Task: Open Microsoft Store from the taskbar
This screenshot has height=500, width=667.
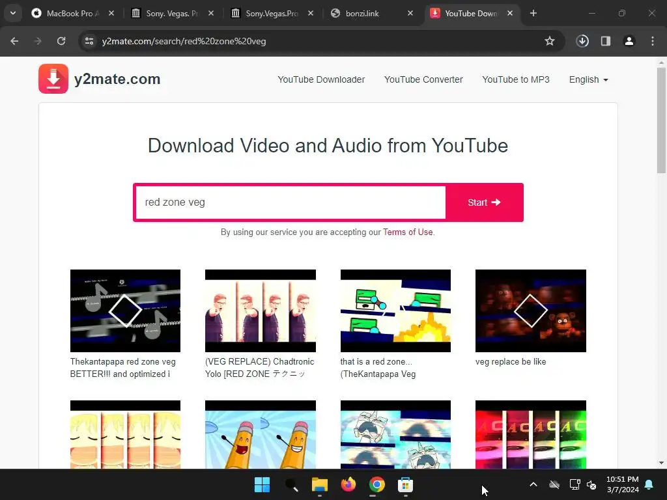Action: pos(405,484)
